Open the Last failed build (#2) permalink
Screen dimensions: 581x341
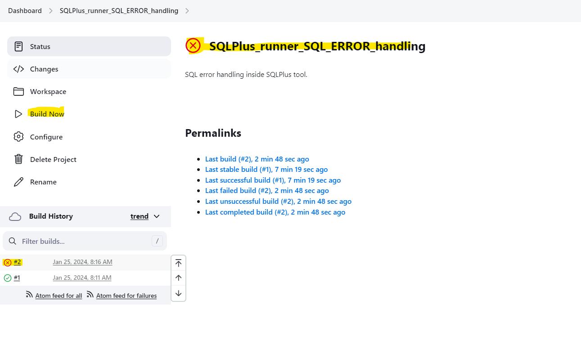tap(267, 191)
